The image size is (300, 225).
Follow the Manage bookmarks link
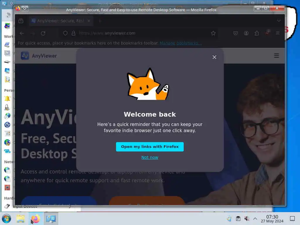180,43
